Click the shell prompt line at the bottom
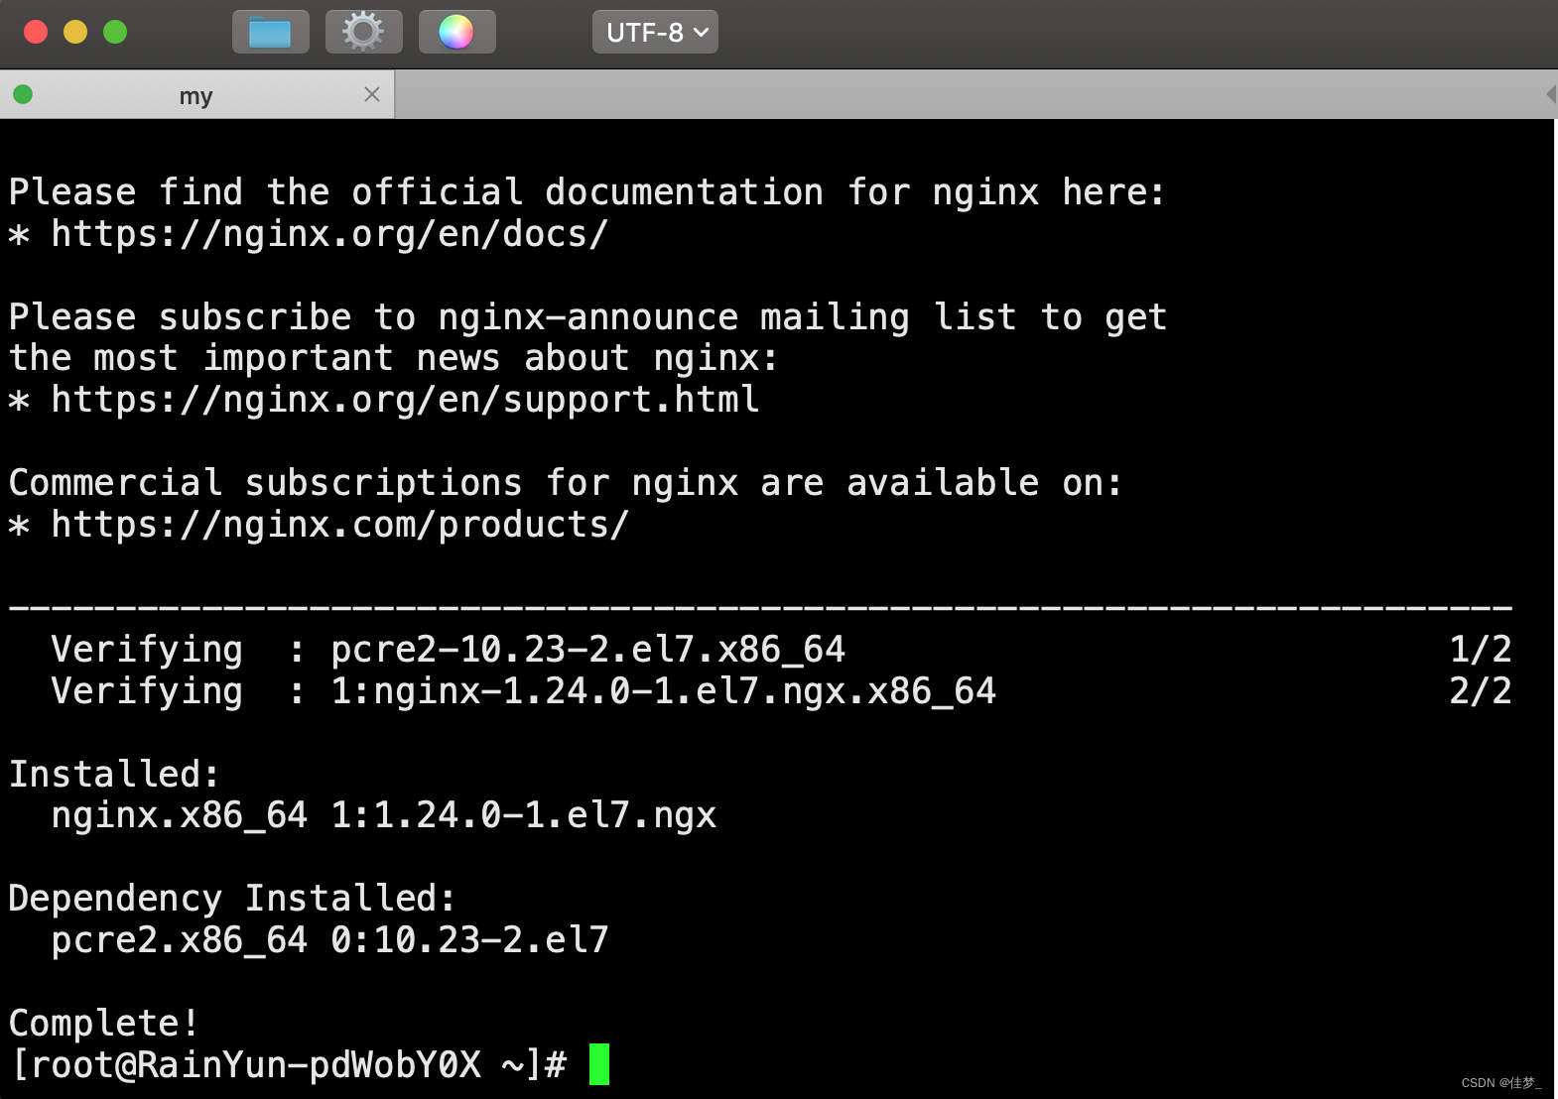The image size is (1558, 1099). 288,1064
